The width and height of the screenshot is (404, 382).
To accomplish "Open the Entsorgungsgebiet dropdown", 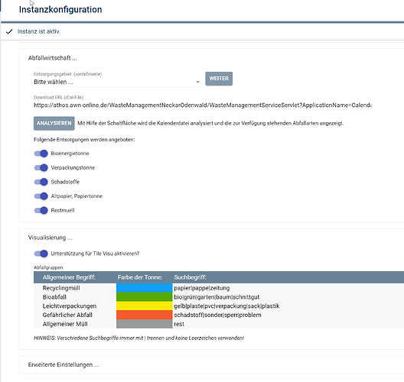I will click(x=118, y=82).
